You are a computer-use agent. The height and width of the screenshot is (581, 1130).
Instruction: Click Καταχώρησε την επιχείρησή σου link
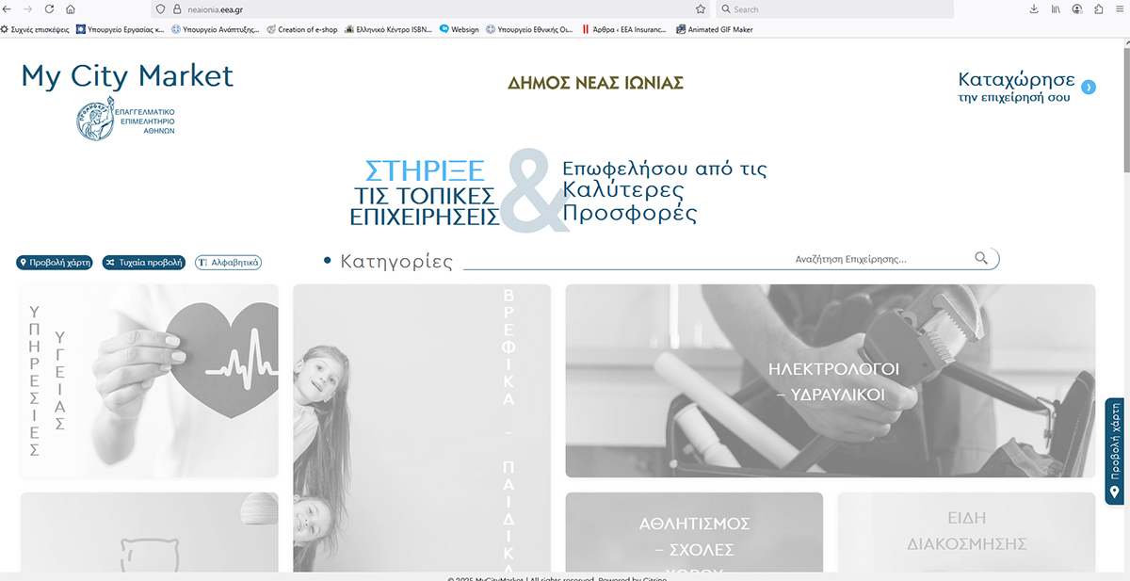click(x=1016, y=87)
